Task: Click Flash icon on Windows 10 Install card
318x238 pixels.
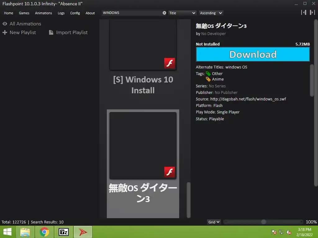Action: coord(170,63)
